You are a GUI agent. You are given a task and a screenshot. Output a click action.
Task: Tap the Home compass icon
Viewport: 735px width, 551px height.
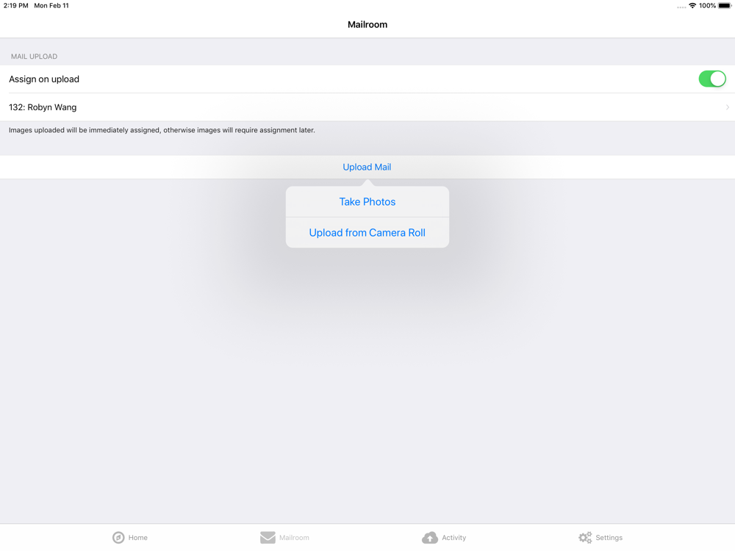pos(118,538)
